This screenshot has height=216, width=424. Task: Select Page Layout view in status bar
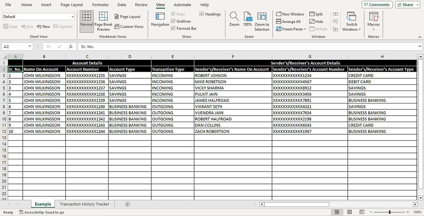[350, 212]
